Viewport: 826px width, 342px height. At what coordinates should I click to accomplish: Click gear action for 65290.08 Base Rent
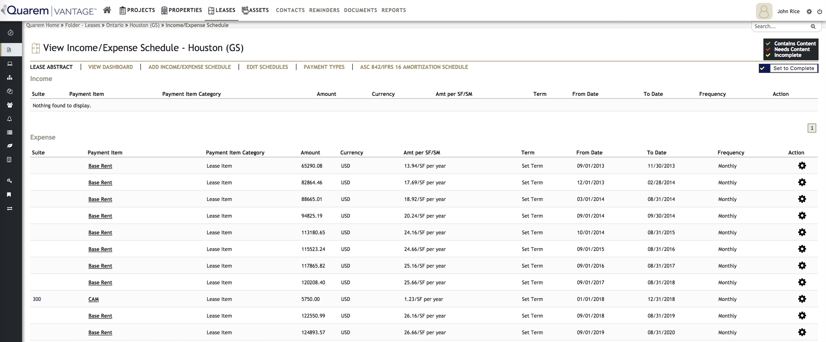click(802, 166)
